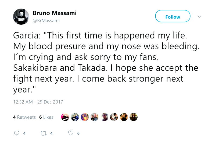Click the second liker avatar
This screenshot has width=215, height=142.
(75, 117)
